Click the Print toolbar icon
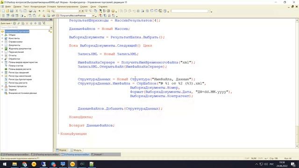The width and height of the screenshot is (299, 168). 30,11
